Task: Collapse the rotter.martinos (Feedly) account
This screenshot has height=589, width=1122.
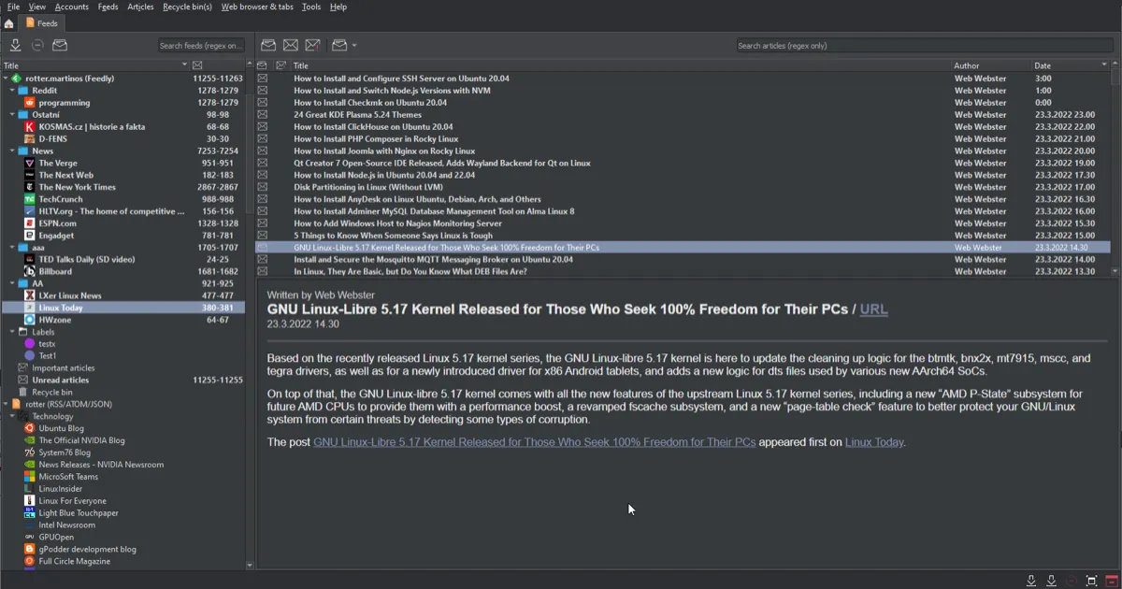Action: point(5,79)
